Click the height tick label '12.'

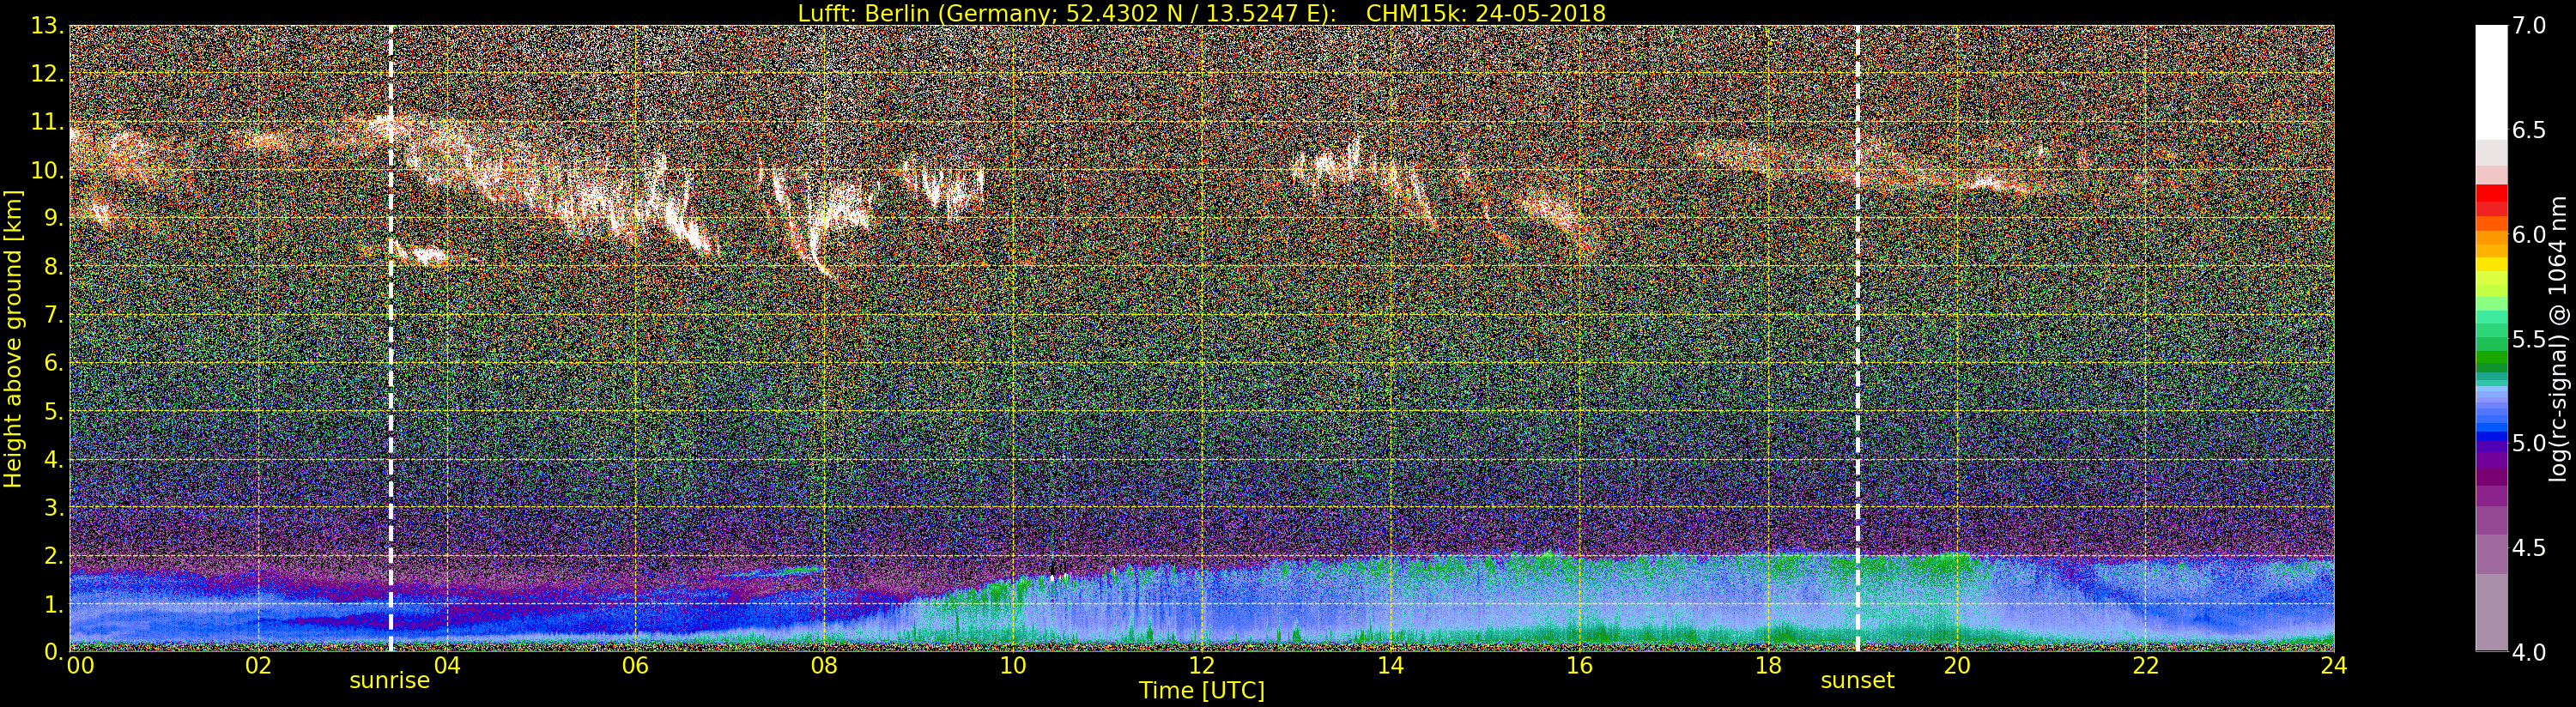coord(46,74)
